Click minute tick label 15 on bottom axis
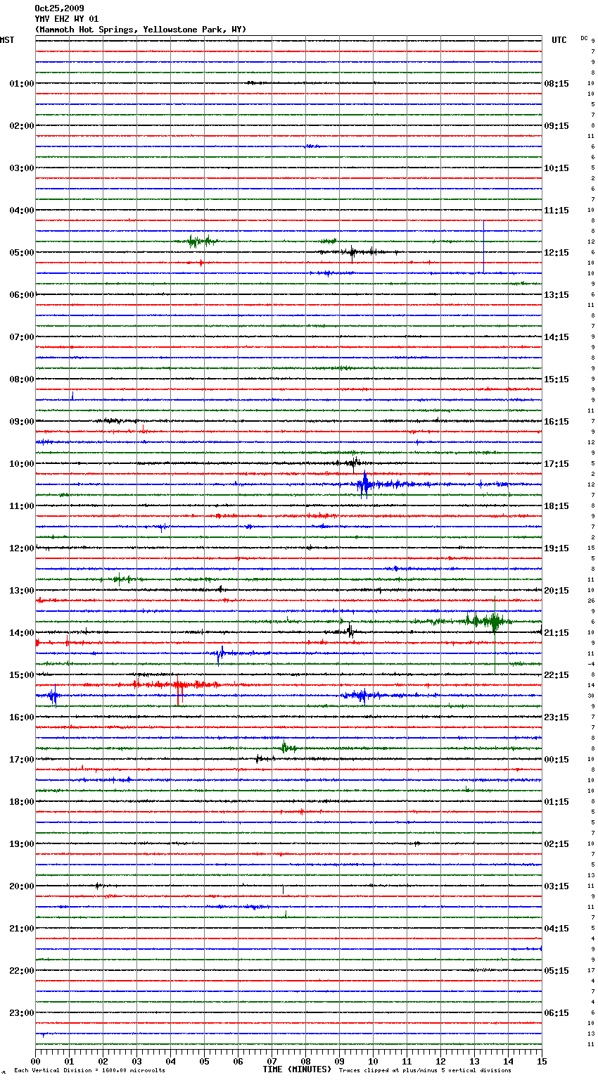This screenshot has width=598, height=1080. tap(542, 1061)
